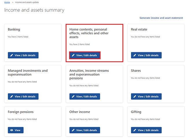Click the pencil icon in the Shares card
Screen dimensions: 188x138
click(135, 97)
